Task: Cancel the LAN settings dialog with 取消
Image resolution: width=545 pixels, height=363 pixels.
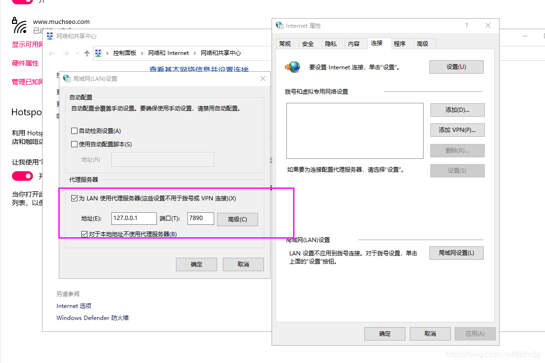Action: (x=243, y=264)
